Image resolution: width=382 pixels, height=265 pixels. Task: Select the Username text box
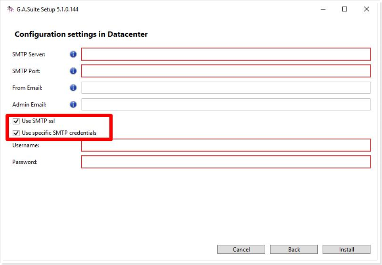pos(226,145)
